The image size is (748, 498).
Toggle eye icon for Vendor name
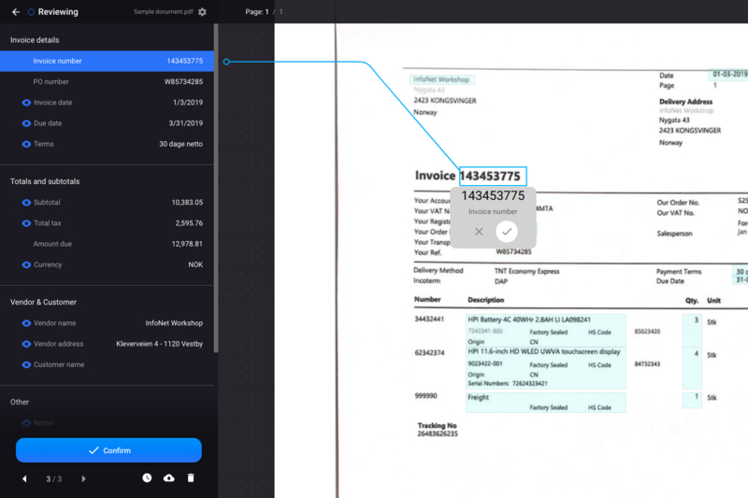26,323
